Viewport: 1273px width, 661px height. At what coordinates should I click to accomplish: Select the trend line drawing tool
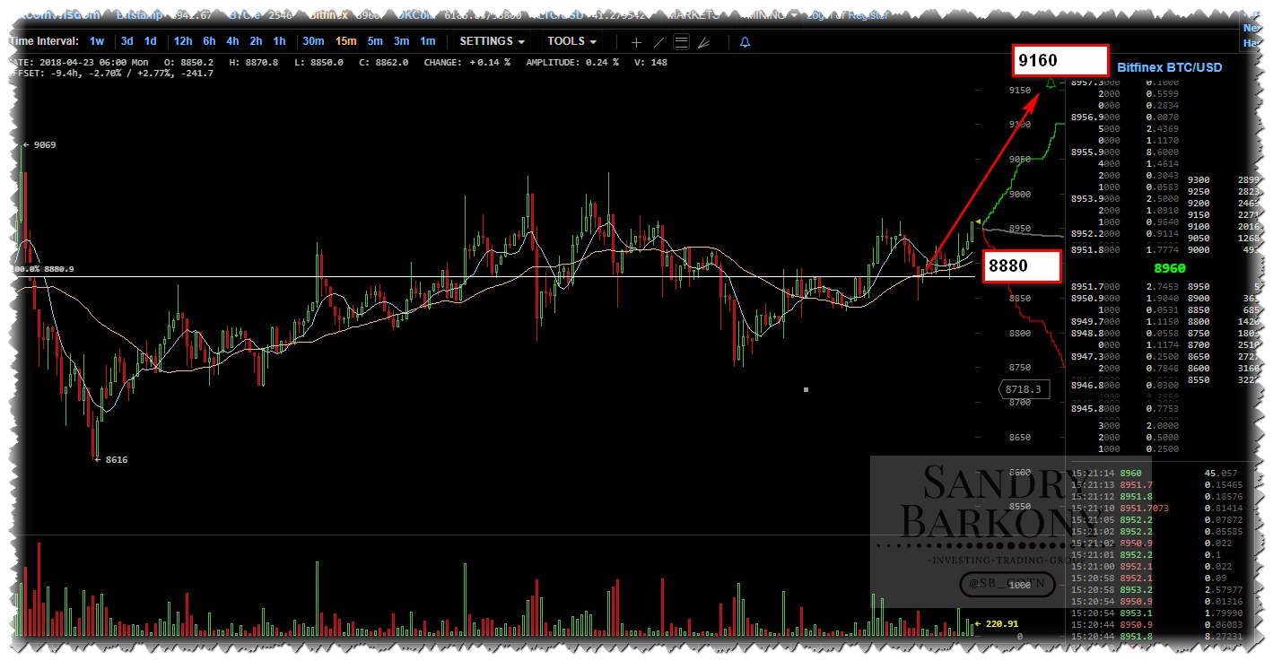[659, 42]
